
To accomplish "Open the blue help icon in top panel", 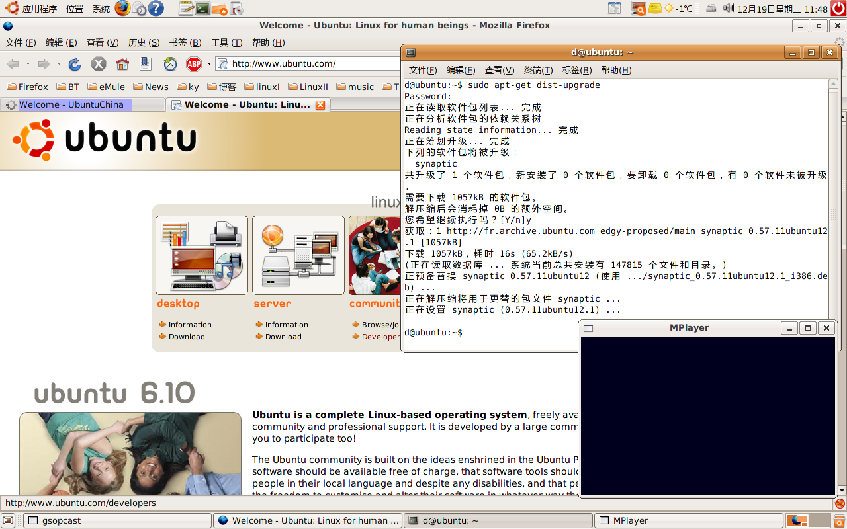I will 156,8.
